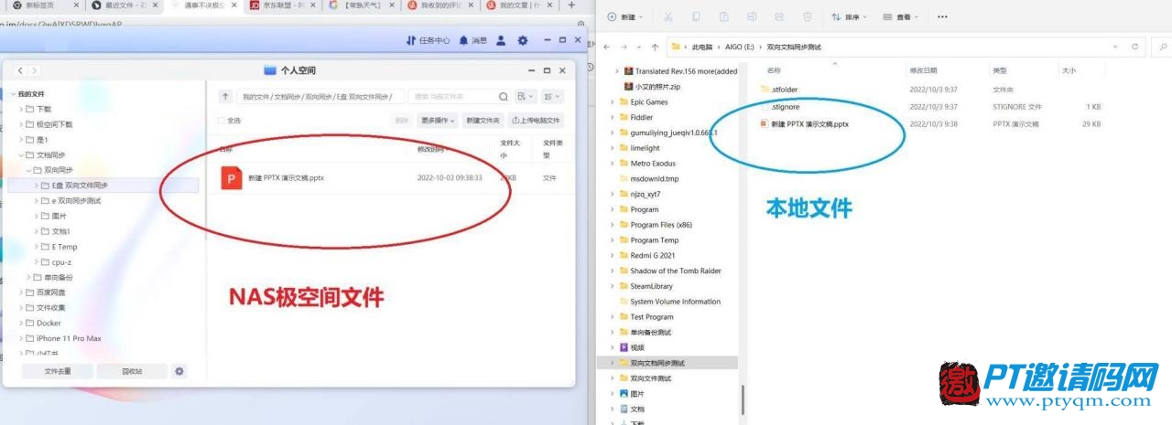Click the search icon in File Explorer
Screen dimensions: 1172x425
(x=1163, y=47)
